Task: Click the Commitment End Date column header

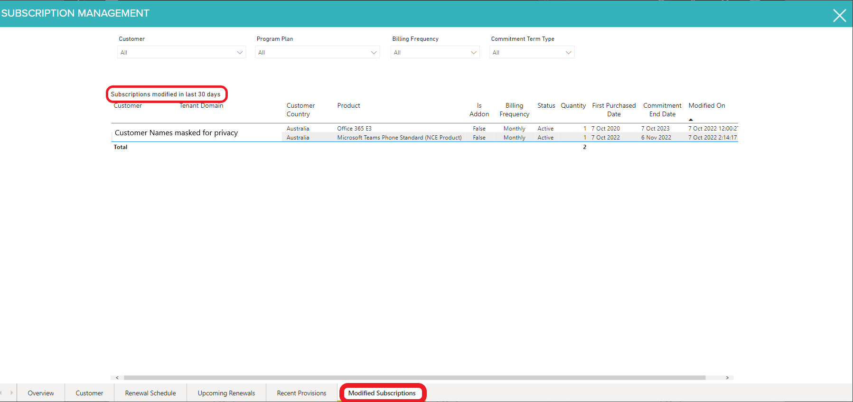Action: [x=662, y=110]
